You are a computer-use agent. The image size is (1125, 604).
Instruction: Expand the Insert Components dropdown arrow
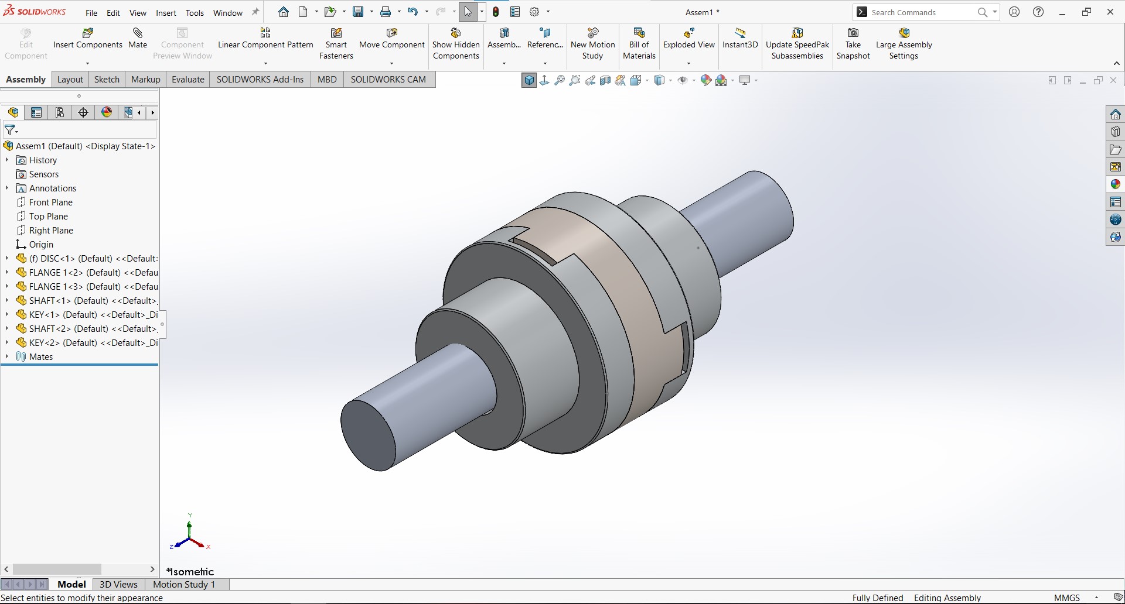coord(87,63)
